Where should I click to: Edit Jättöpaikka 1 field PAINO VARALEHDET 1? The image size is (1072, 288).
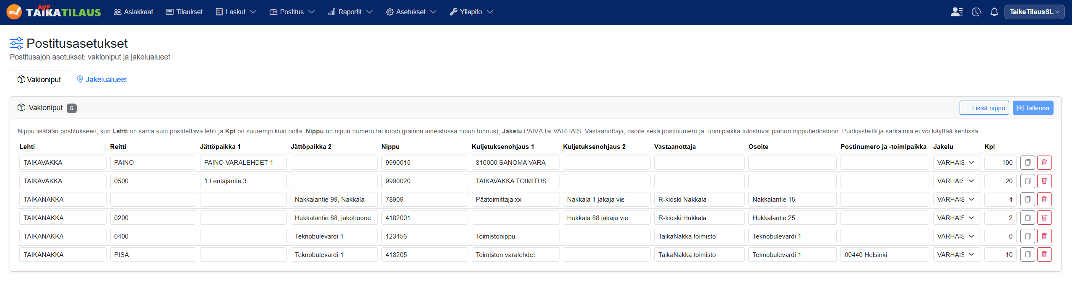tap(243, 163)
